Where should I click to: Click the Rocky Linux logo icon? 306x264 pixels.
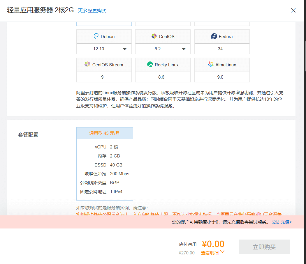[x=150, y=65]
